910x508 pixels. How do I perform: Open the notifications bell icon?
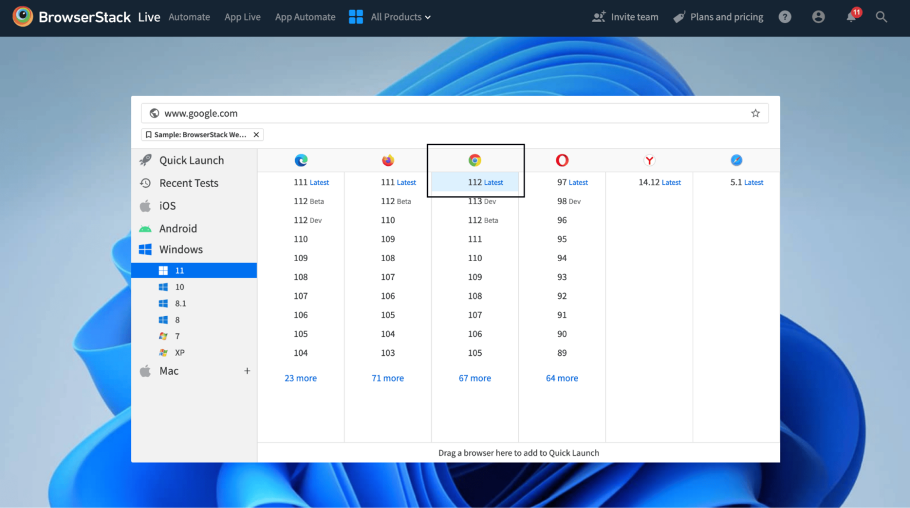[851, 17]
